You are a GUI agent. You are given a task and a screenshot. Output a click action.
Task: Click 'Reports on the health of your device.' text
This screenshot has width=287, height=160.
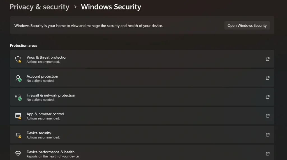tap(53, 157)
